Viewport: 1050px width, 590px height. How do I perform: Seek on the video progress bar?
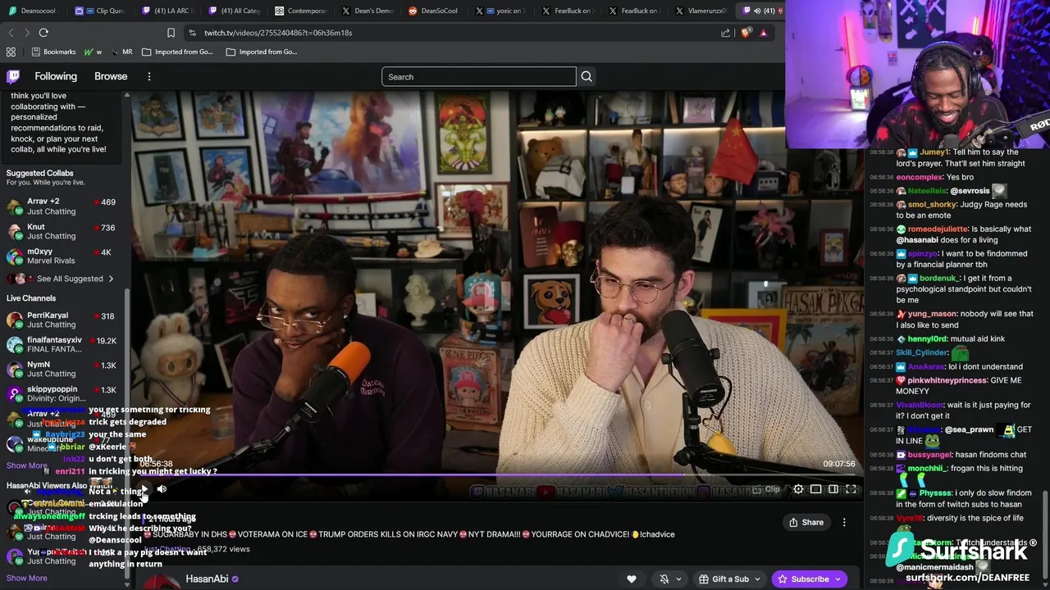pyautogui.click(x=497, y=474)
